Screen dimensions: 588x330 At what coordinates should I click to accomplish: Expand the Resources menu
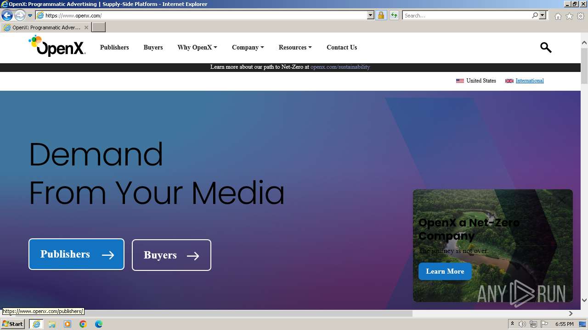[295, 47]
